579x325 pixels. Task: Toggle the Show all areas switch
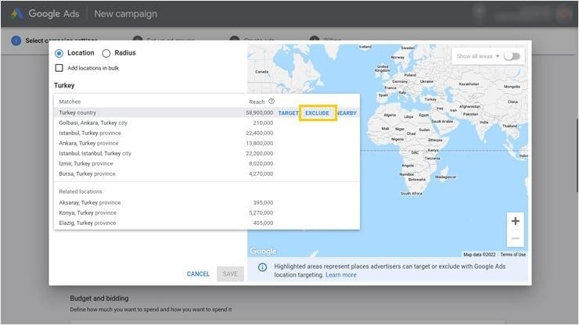(512, 56)
